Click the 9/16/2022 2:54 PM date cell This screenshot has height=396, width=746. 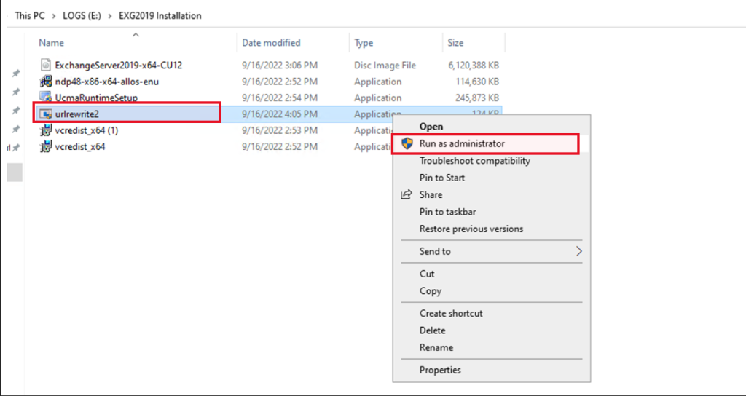point(280,98)
